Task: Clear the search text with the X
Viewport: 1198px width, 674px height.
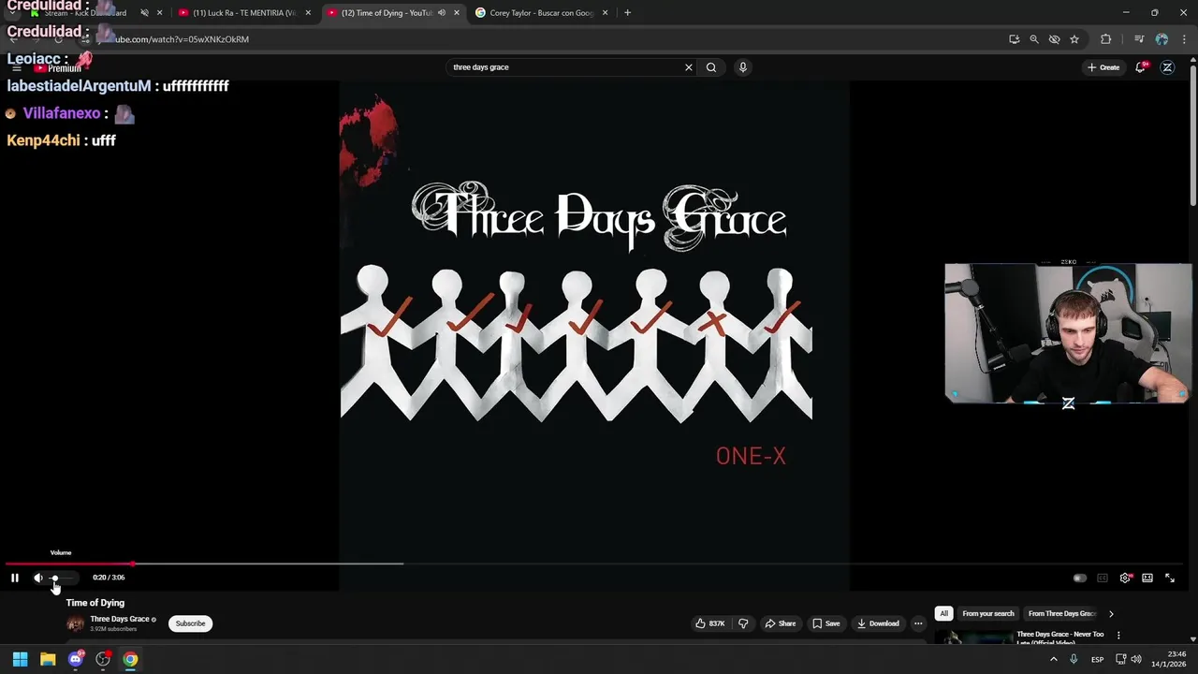Action: coord(689,67)
